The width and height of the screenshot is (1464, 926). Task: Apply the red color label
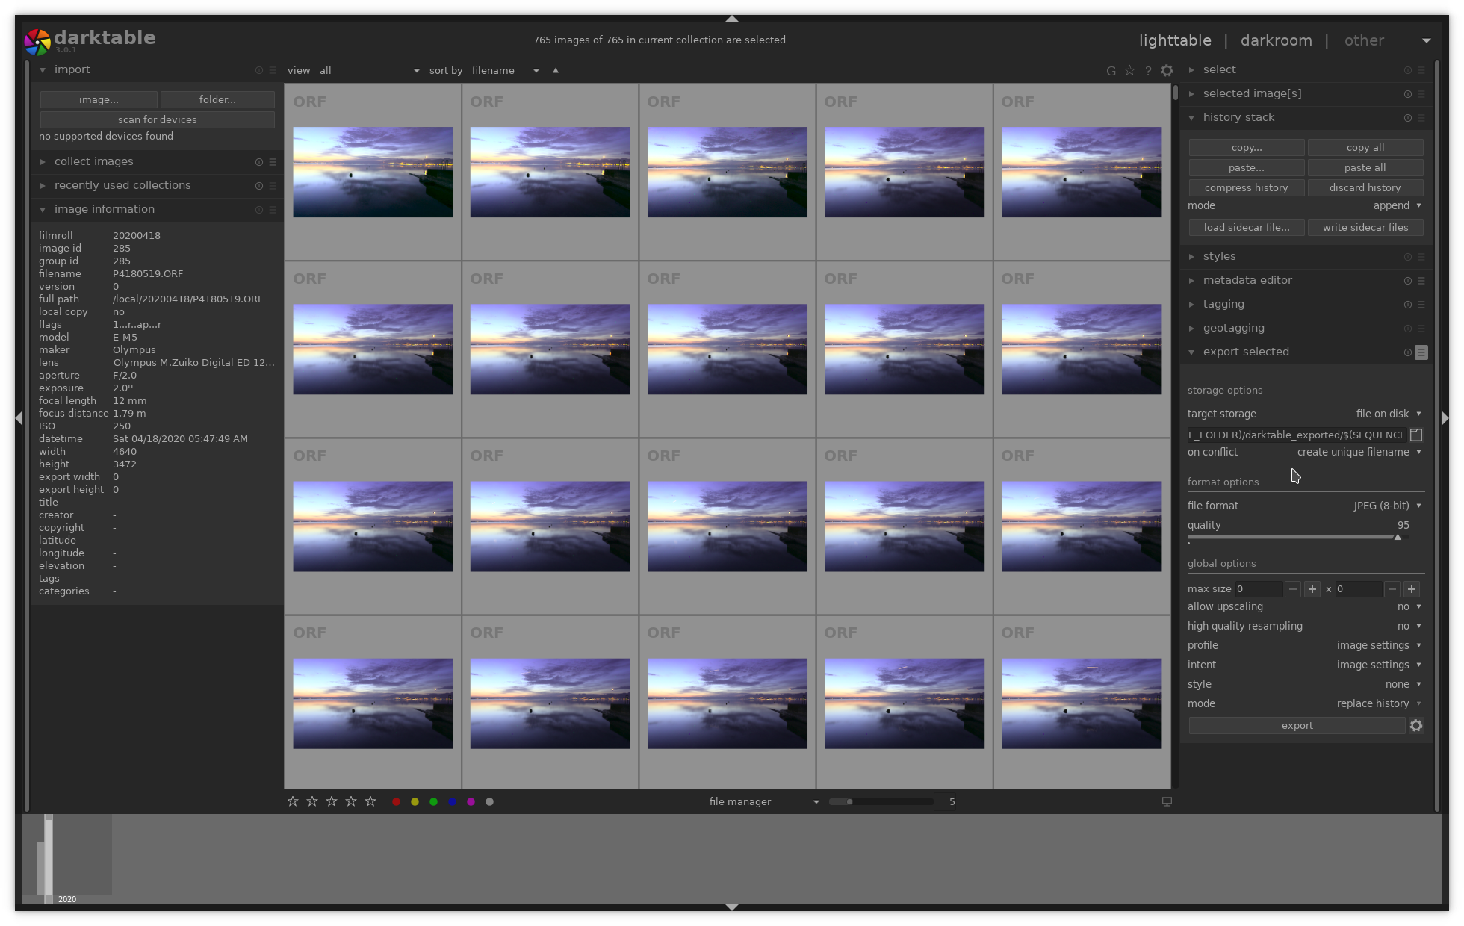click(396, 802)
